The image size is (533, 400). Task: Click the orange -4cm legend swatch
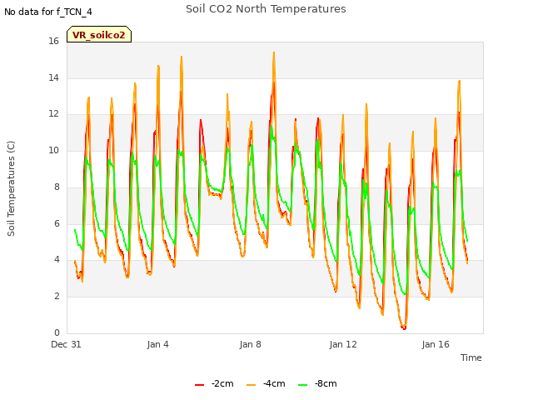click(x=251, y=385)
